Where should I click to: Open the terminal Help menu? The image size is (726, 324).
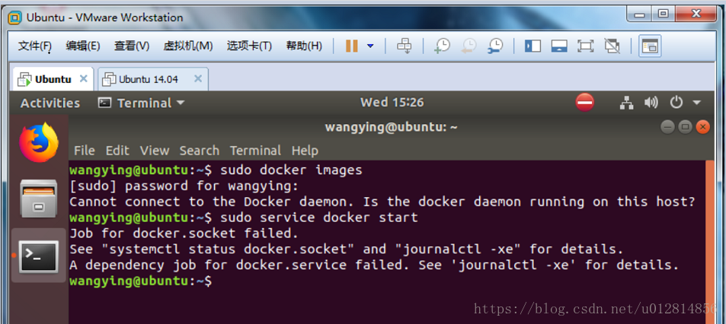click(305, 151)
